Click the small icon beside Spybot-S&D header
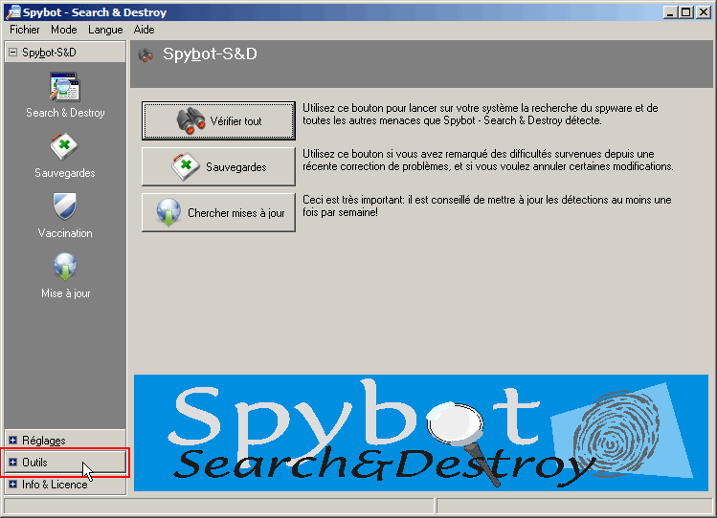717x518 pixels. (x=146, y=55)
